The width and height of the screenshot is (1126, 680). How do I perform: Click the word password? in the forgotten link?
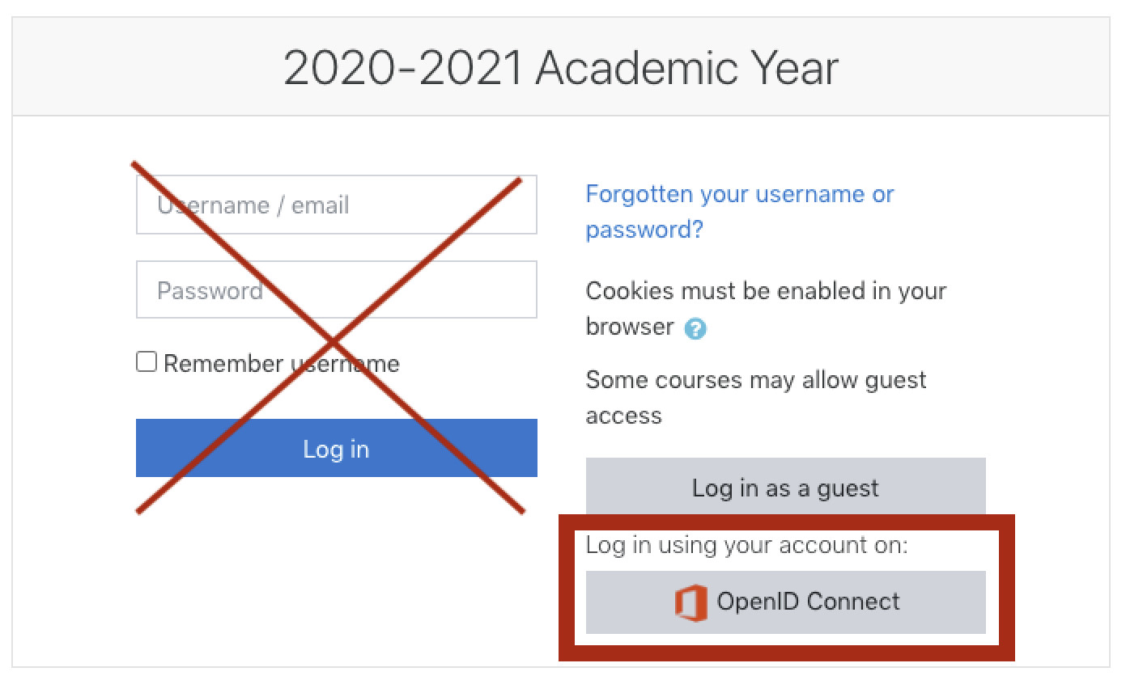pyautogui.click(x=644, y=230)
